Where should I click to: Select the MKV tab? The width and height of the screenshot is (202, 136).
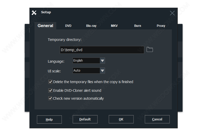click(114, 26)
